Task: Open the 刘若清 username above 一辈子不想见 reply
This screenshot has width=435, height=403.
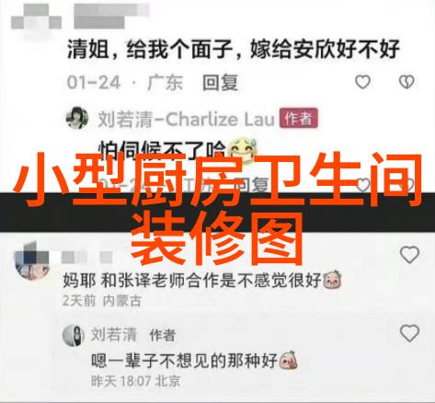Action: (114, 334)
